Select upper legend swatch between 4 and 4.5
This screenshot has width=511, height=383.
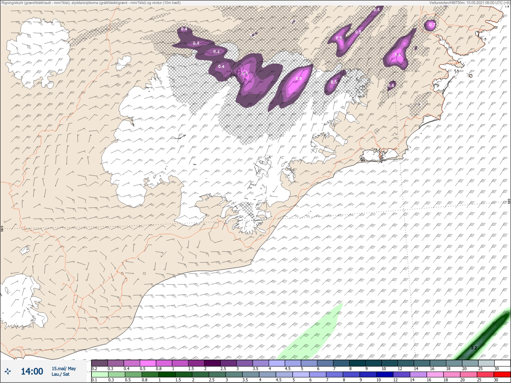pyautogui.click(x=277, y=363)
